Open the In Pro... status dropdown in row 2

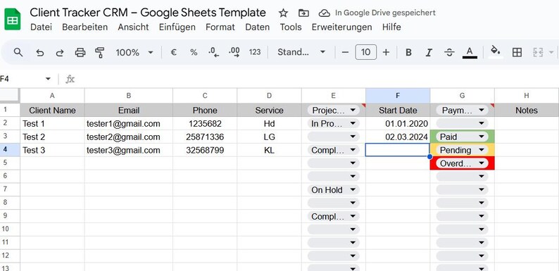[x=333, y=123]
